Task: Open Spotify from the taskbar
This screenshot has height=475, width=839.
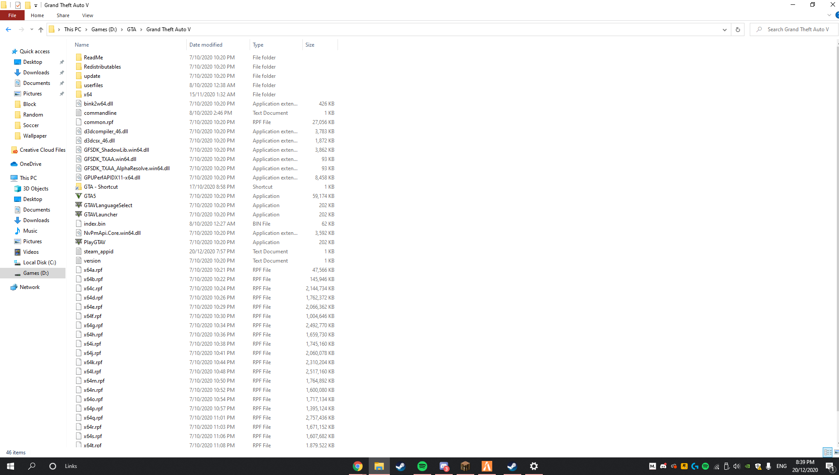Action: (x=422, y=466)
